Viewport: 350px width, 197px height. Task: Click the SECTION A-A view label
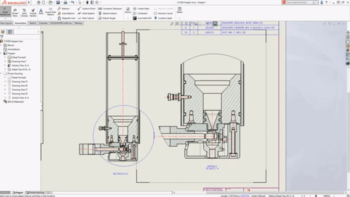[120, 174]
